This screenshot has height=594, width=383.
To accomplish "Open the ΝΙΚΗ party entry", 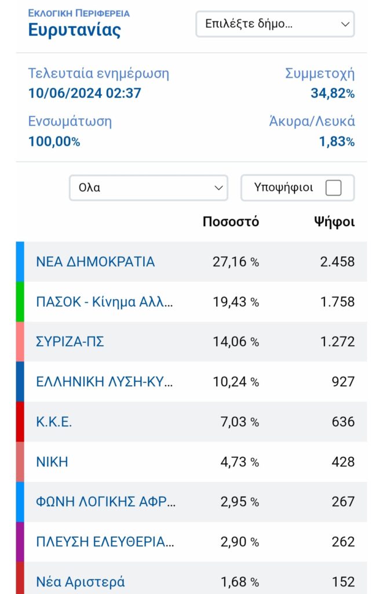I will coord(52,462).
